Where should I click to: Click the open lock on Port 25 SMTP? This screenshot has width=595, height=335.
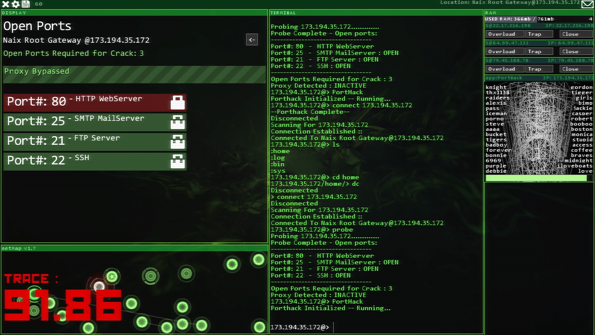[x=178, y=122]
